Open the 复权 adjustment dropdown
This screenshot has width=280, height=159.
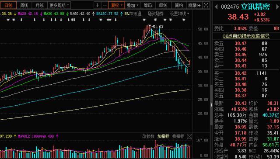pos(117,5)
